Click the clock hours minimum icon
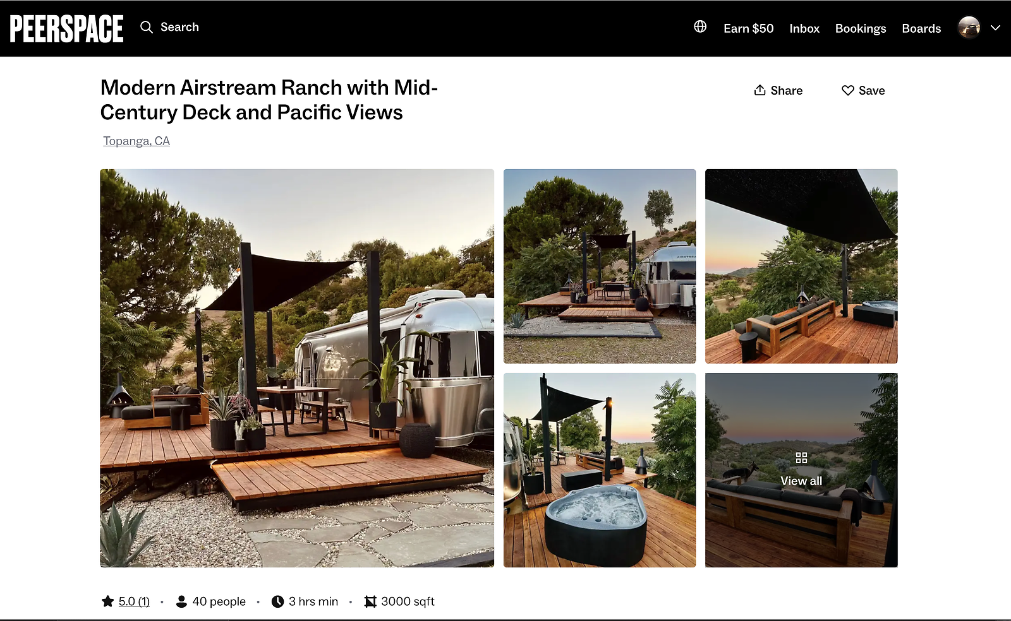1011x621 pixels. [x=277, y=601]
